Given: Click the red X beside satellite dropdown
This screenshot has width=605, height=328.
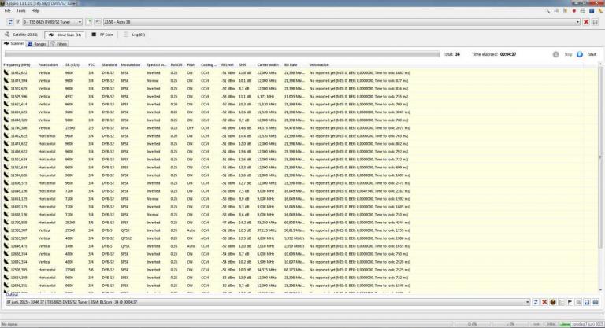Looking at the screenshot, I should click(x=586, y=22).
